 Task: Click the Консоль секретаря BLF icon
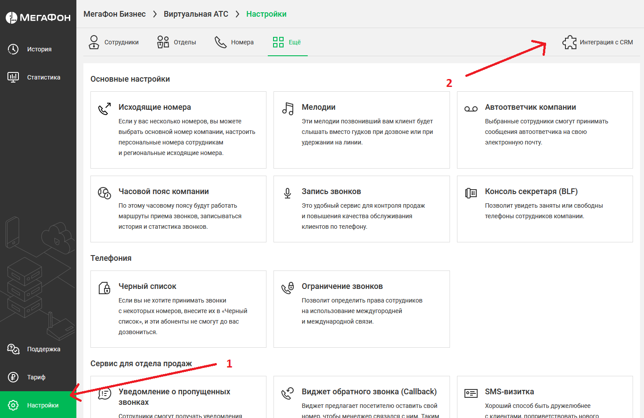coord(471,193)
